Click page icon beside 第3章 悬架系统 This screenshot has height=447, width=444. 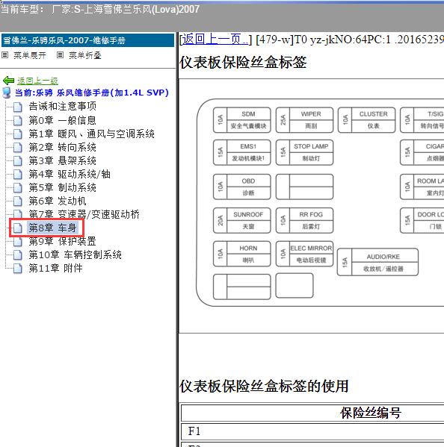tap(18, 160)
